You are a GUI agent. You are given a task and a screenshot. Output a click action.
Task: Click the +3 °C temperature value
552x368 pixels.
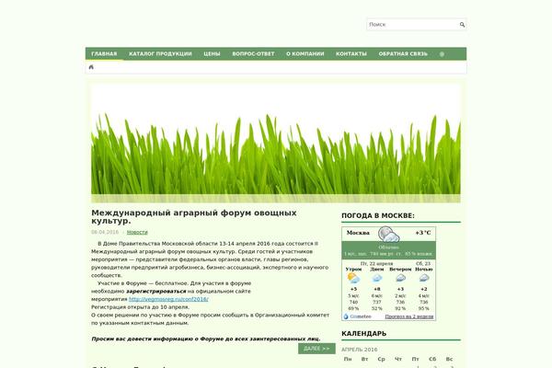point(423,233)
